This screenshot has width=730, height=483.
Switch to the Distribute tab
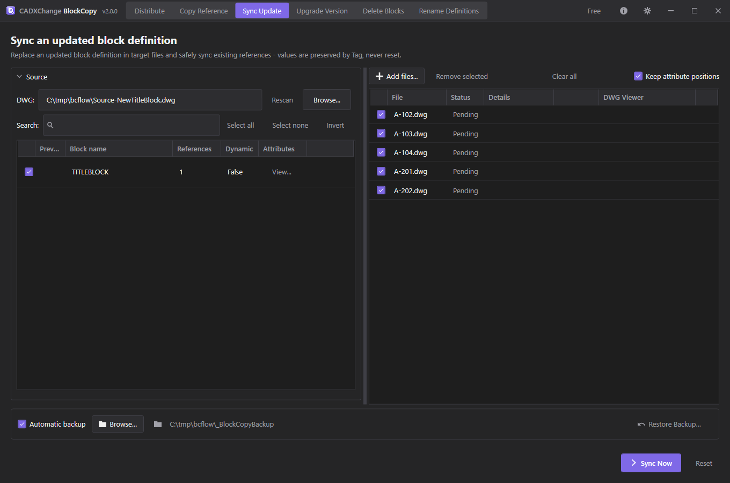tap(150, 11)
